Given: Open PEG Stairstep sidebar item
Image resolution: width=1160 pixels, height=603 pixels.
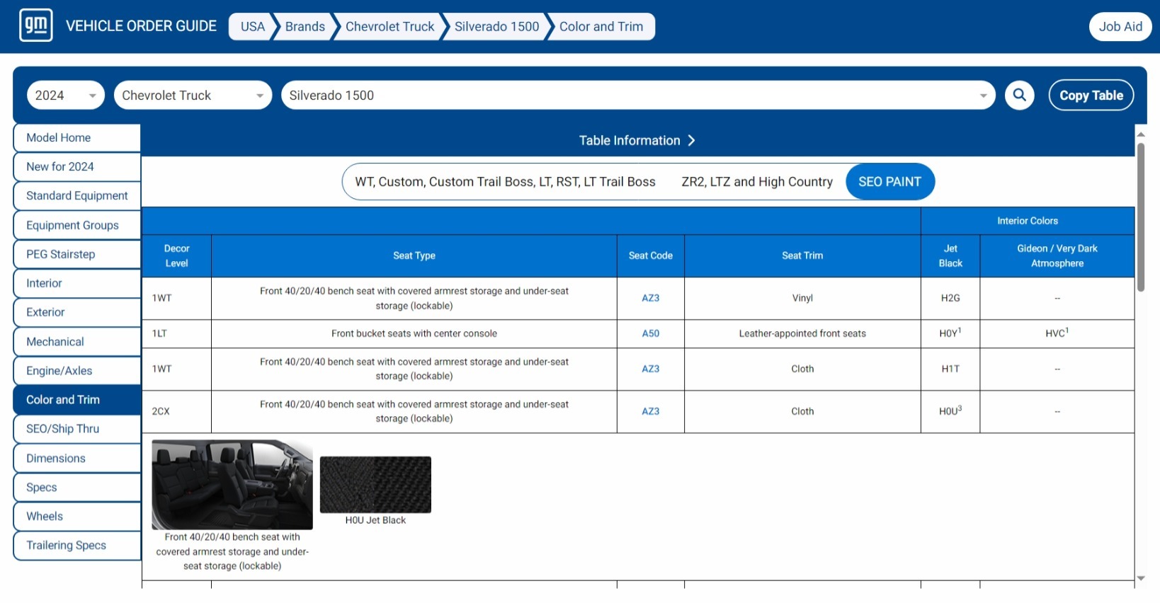Looking at the screenshot, I should (x=77, y=254).
